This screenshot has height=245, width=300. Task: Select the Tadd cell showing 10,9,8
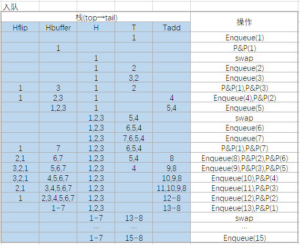(x=172, y=178)
